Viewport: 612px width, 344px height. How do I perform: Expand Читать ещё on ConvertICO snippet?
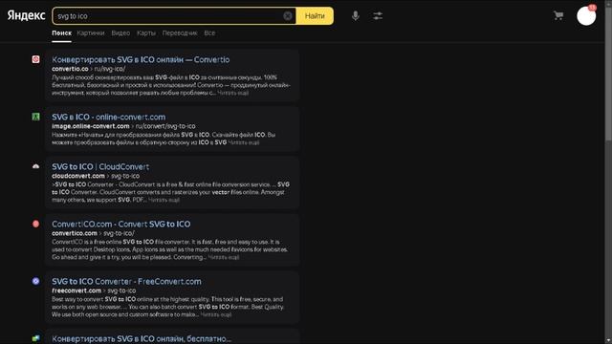[x=224, y=257]
